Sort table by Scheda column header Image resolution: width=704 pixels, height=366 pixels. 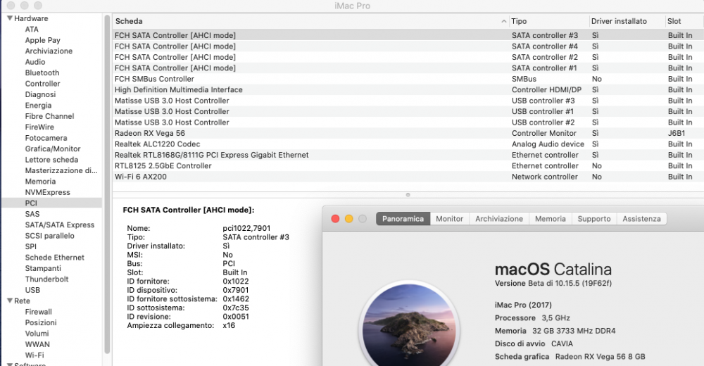129,21
